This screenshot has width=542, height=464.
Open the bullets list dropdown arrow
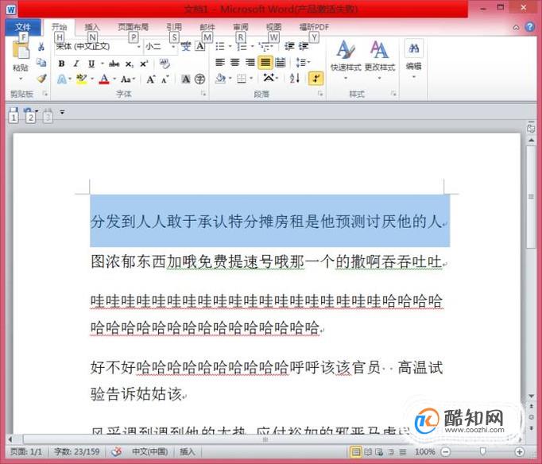[230, 46]
